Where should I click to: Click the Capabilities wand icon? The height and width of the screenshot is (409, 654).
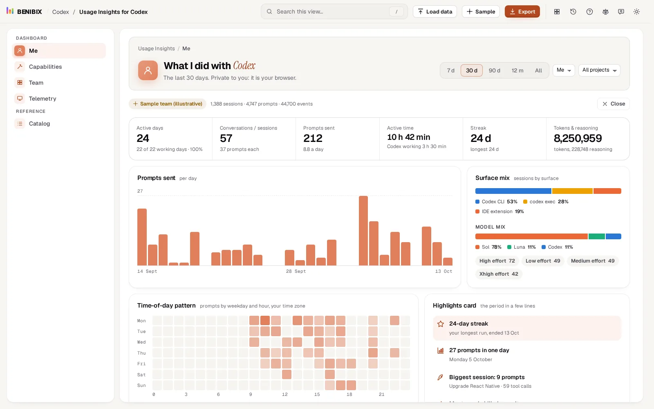click(x=20, y=67)
